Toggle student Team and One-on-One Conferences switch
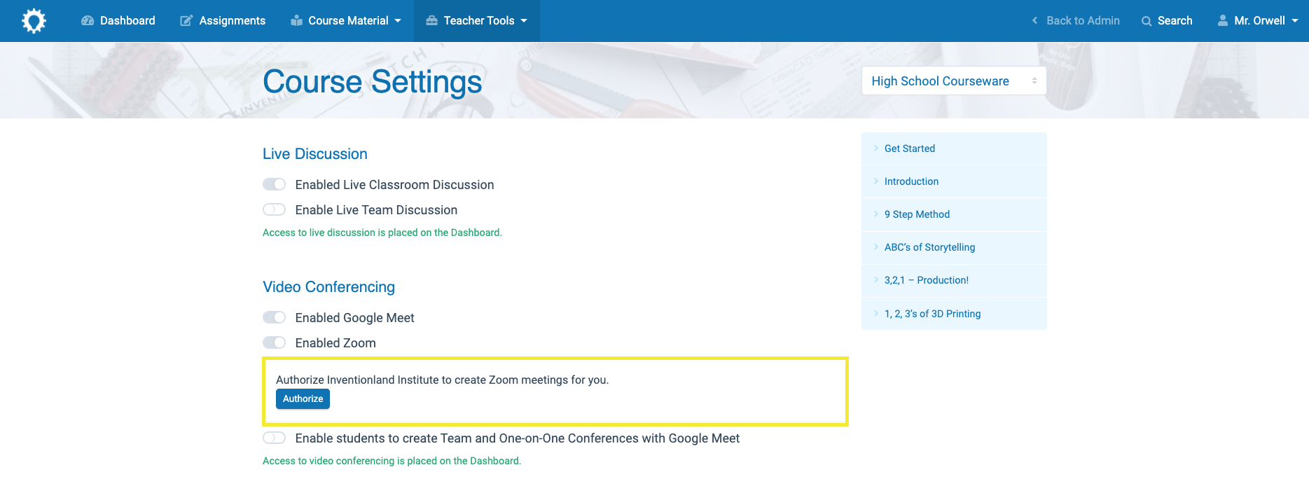 tap(274, 438)
